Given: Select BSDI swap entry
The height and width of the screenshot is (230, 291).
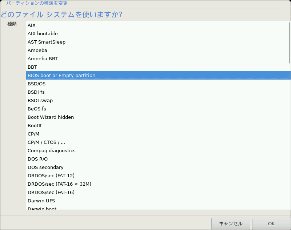Looking at the screenshot, I should pos(158,100).
